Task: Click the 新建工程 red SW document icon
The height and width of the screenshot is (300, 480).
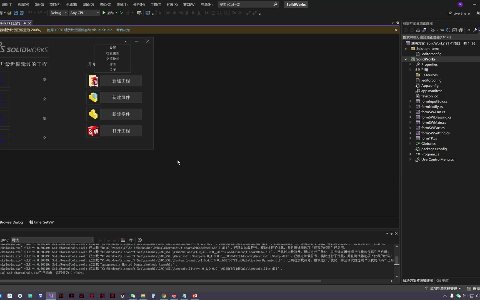Action: pyautogui.click(x=93, y=81)
